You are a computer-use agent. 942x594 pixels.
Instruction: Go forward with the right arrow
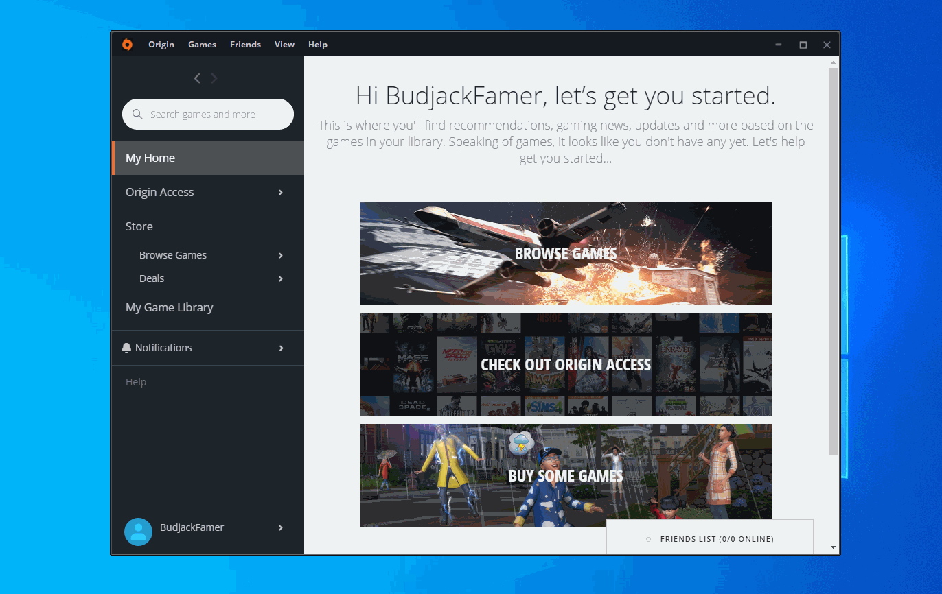[214, 78]
